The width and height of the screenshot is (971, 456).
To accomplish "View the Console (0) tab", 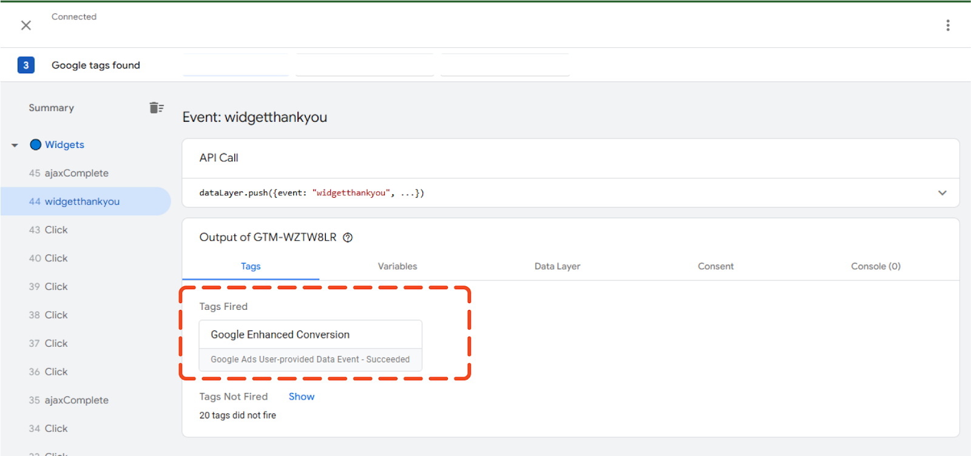I will [x=875, y=266].
